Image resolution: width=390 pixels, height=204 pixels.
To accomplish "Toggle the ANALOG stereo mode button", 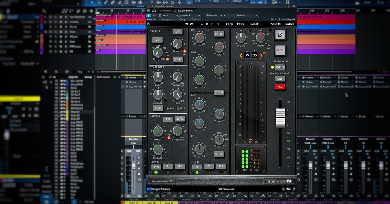I will (x=280, y=67).
